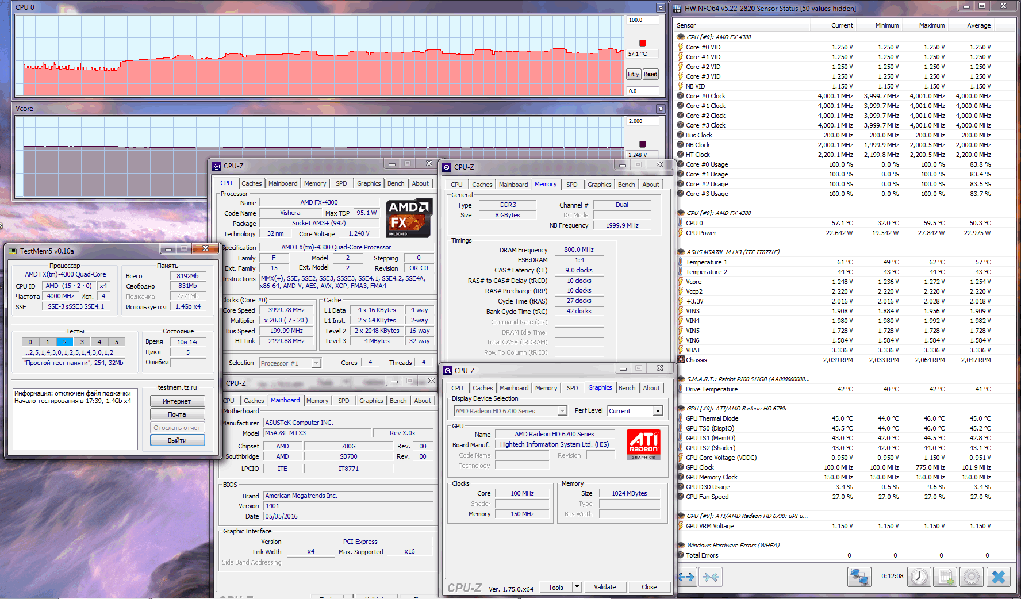Open Display Device Selection dropdown
Viewport: 1021px width, 599px height.
pos(562,411)
